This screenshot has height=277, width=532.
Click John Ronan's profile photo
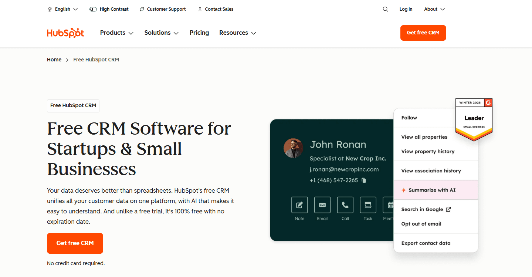[x=293, y=148]
